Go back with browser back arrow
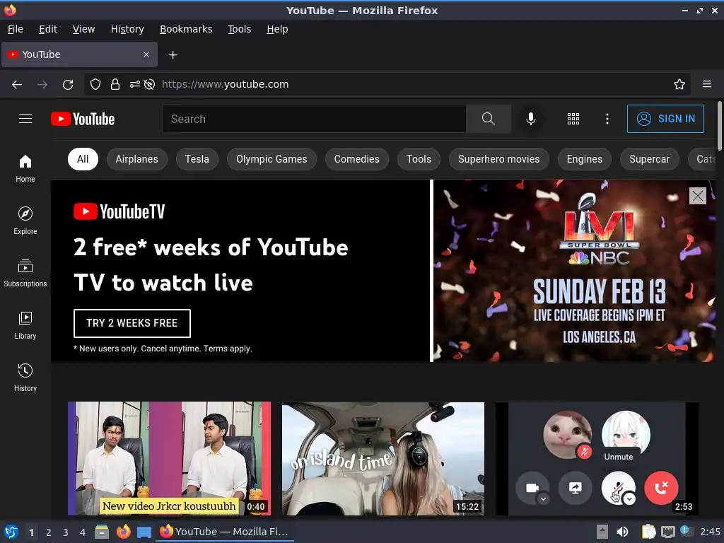 click(17, 84)
